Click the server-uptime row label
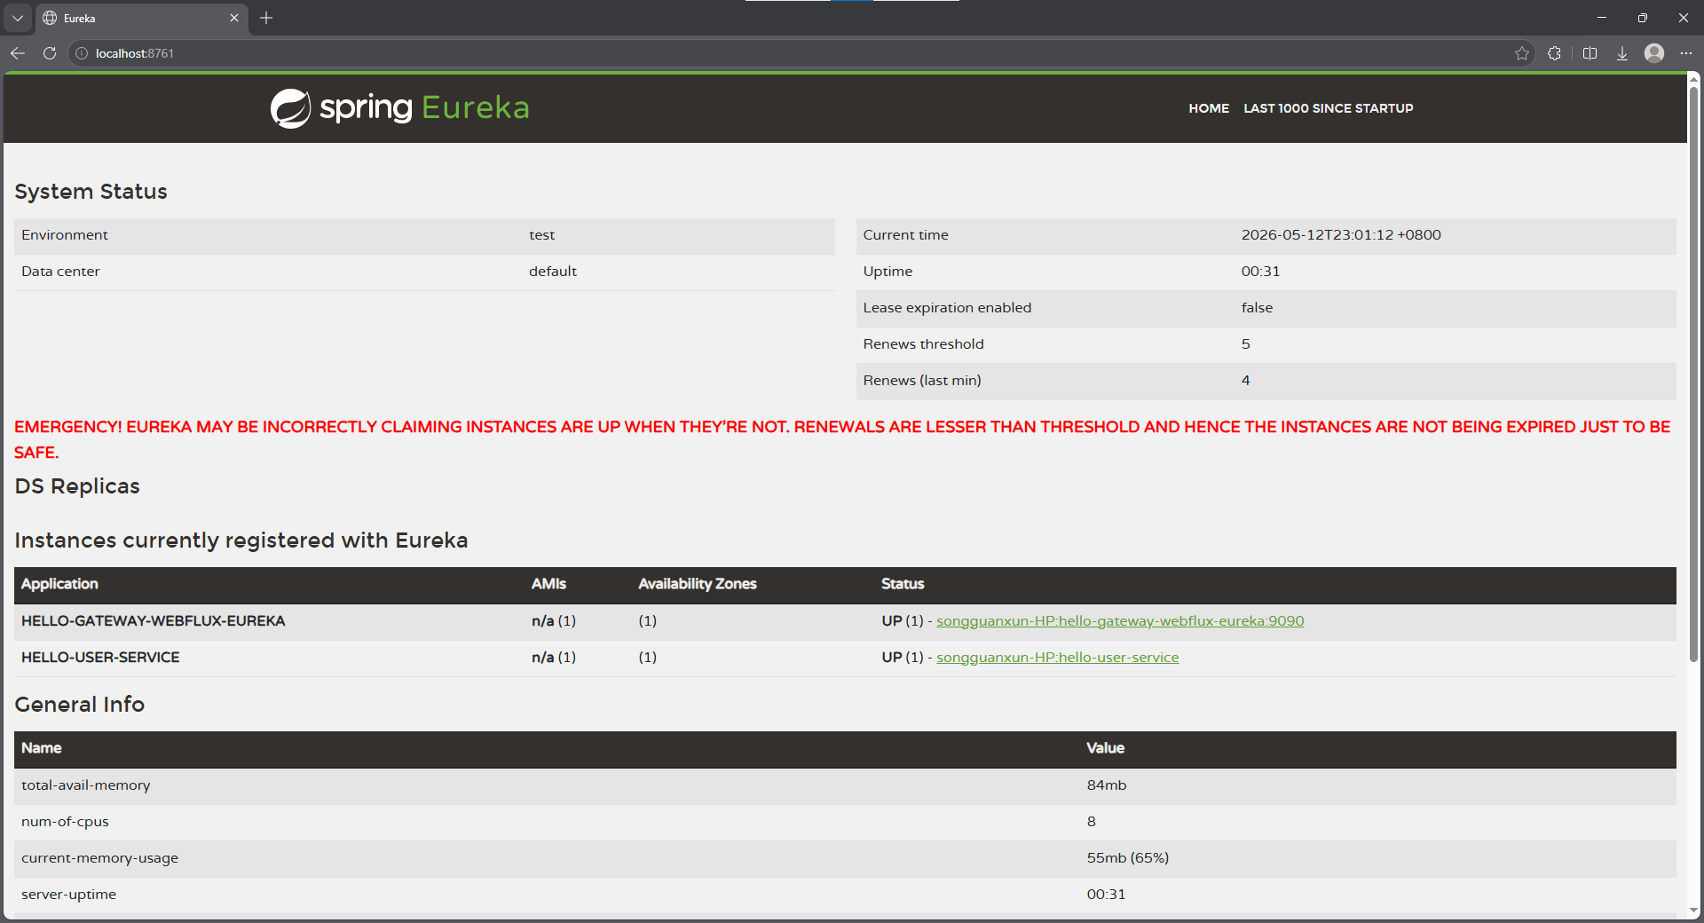 click(x=69, y=895)
